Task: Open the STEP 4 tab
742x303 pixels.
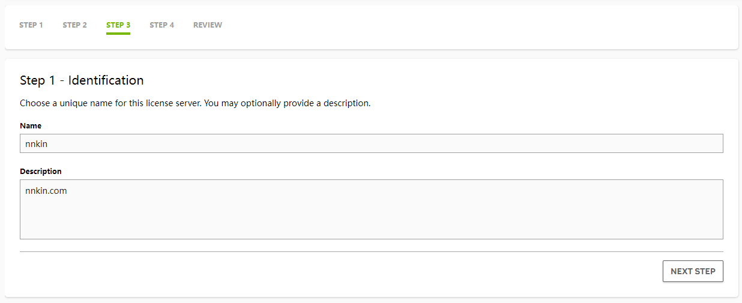Action: [x=161, y=25]
